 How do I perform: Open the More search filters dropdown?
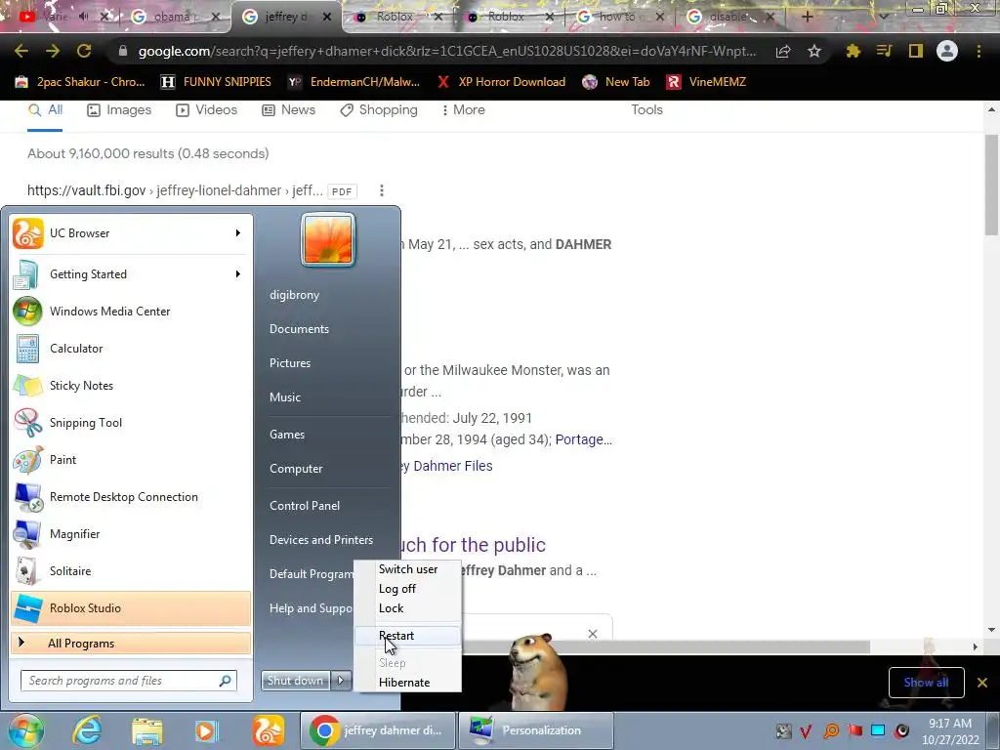(464, 109)
